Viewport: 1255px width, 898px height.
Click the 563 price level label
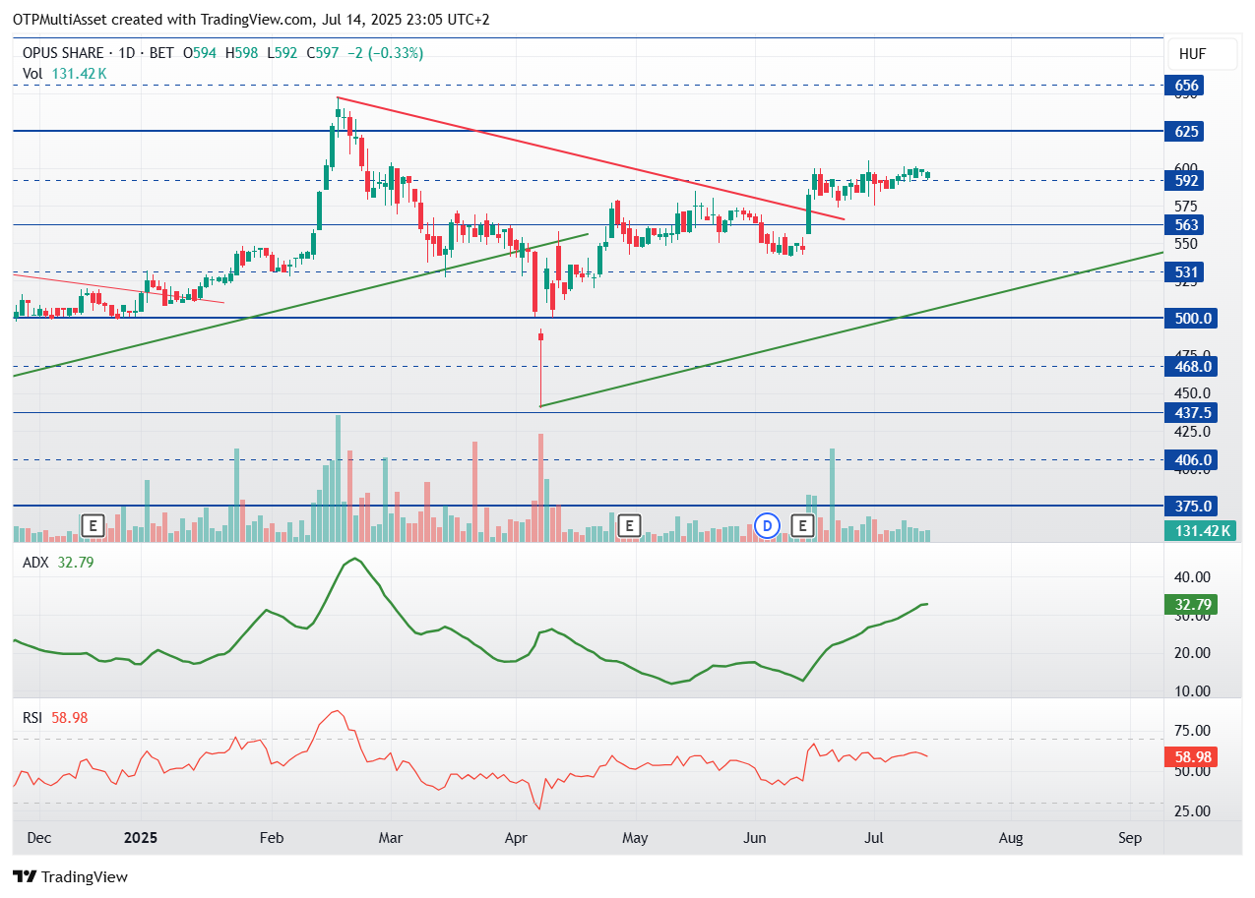(1187, 224)
